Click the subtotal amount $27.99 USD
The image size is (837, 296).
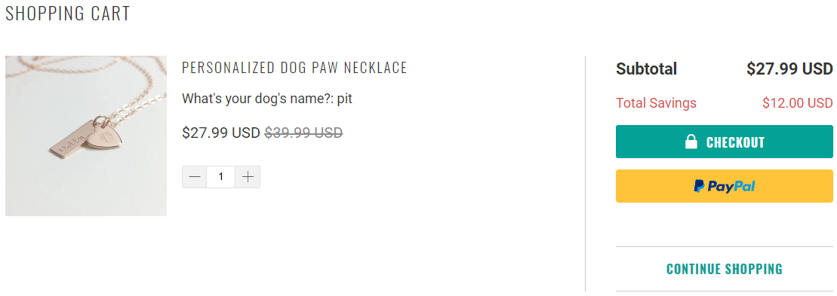[789, 69]
